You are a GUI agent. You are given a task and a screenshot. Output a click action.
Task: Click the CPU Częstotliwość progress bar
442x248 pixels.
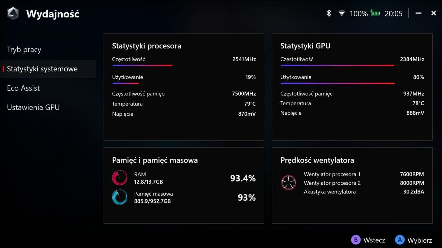[143, 65]
